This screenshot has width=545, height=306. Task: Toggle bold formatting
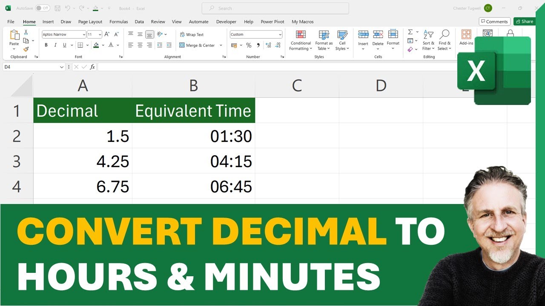tap(46, 45)
